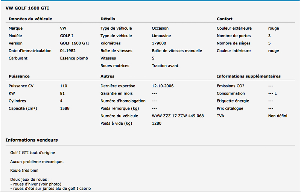Screen dimensions: 301x192
Task: Click the 'Nombre de sièges' label
Action: pos(234,43)
